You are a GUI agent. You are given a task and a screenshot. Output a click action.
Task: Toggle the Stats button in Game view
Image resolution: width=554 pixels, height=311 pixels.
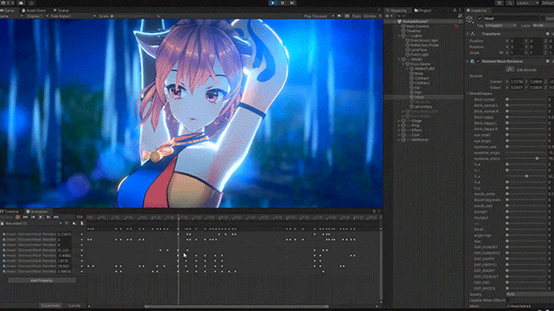356,16
